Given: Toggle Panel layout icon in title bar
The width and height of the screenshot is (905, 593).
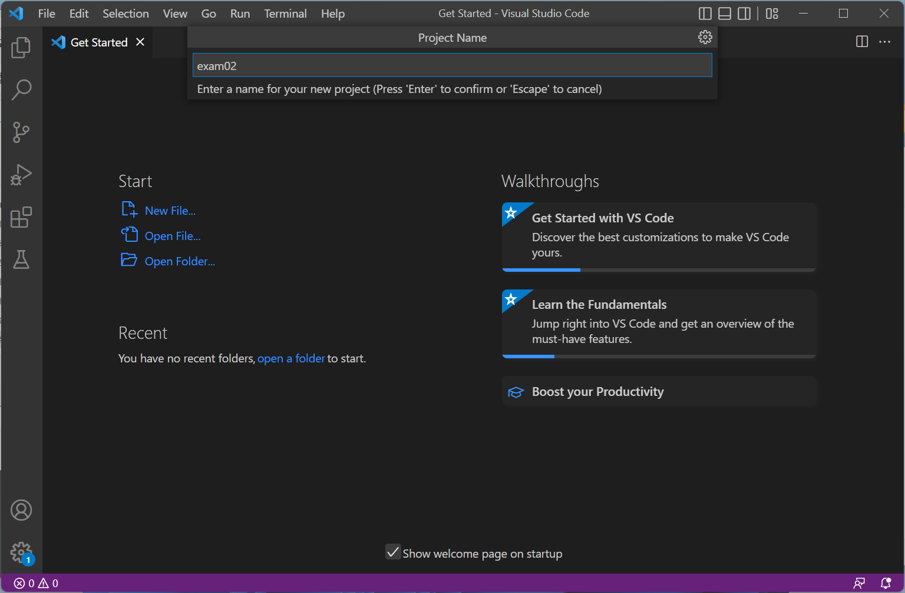Looking at the screenshot, I should coord(725,14).
